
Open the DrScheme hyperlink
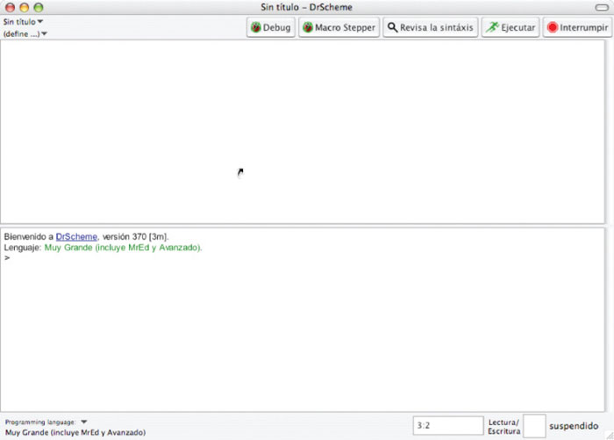coord(76,236)
